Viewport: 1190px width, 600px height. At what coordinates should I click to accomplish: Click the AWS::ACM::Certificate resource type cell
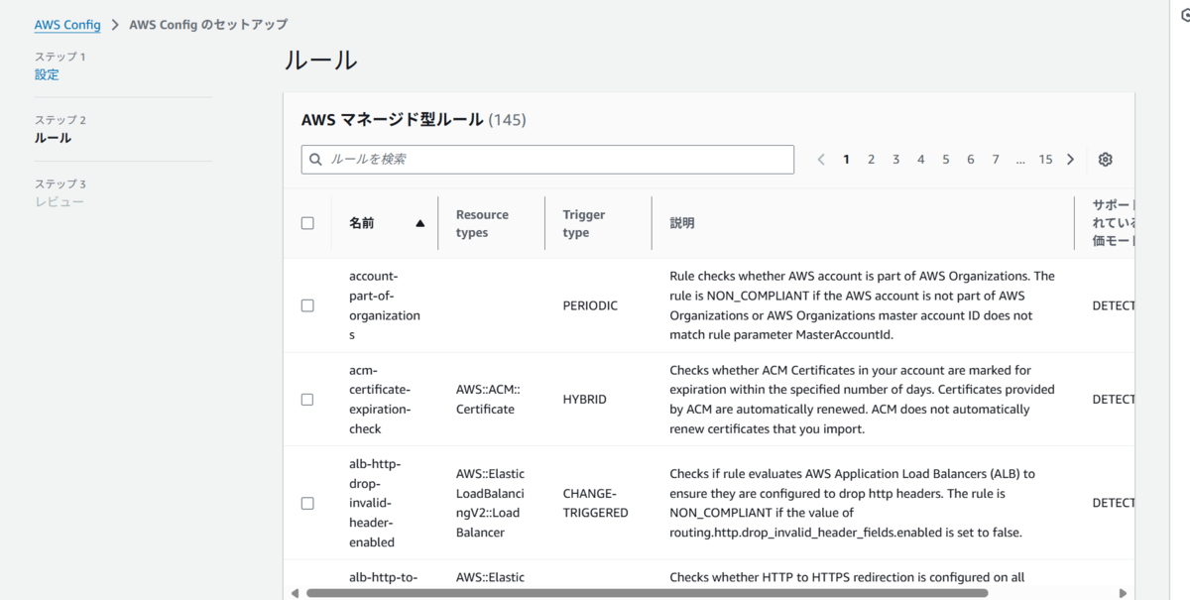(x=486, y=400)
